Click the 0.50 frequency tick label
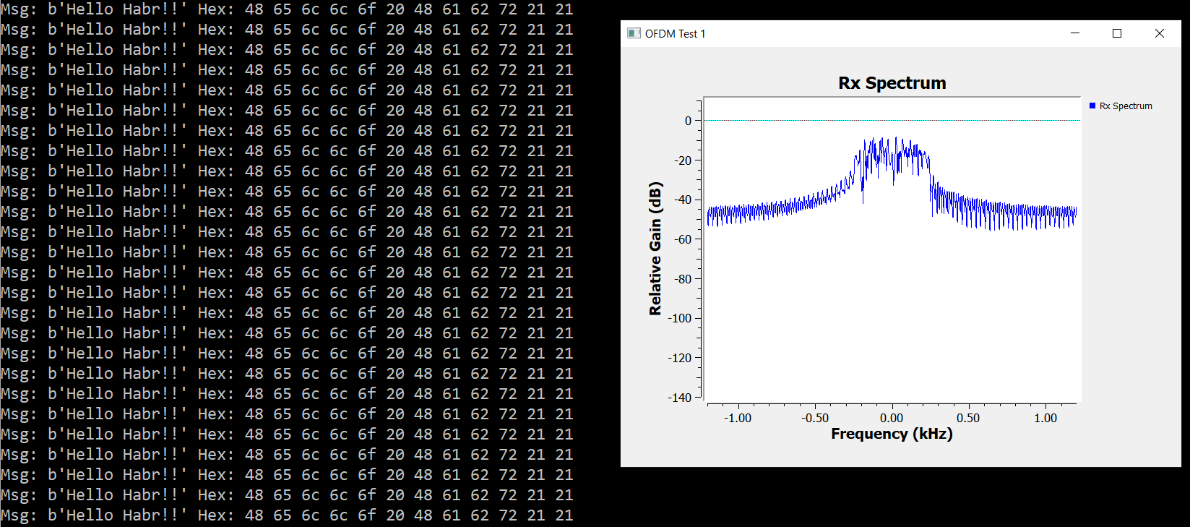This screenshot has height=527, width=1190. pyautogui.click(x=968, y=418)
